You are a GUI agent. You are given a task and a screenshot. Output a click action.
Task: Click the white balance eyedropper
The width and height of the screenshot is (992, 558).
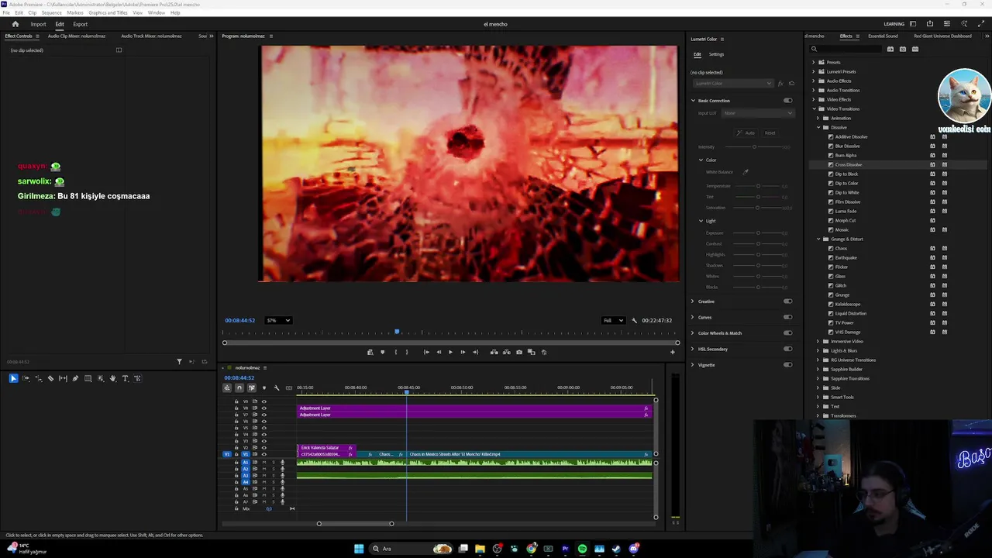click(746, 172)
